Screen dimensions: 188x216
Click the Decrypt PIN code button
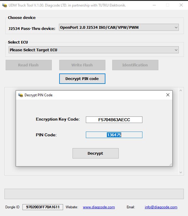tap(82, 79)
